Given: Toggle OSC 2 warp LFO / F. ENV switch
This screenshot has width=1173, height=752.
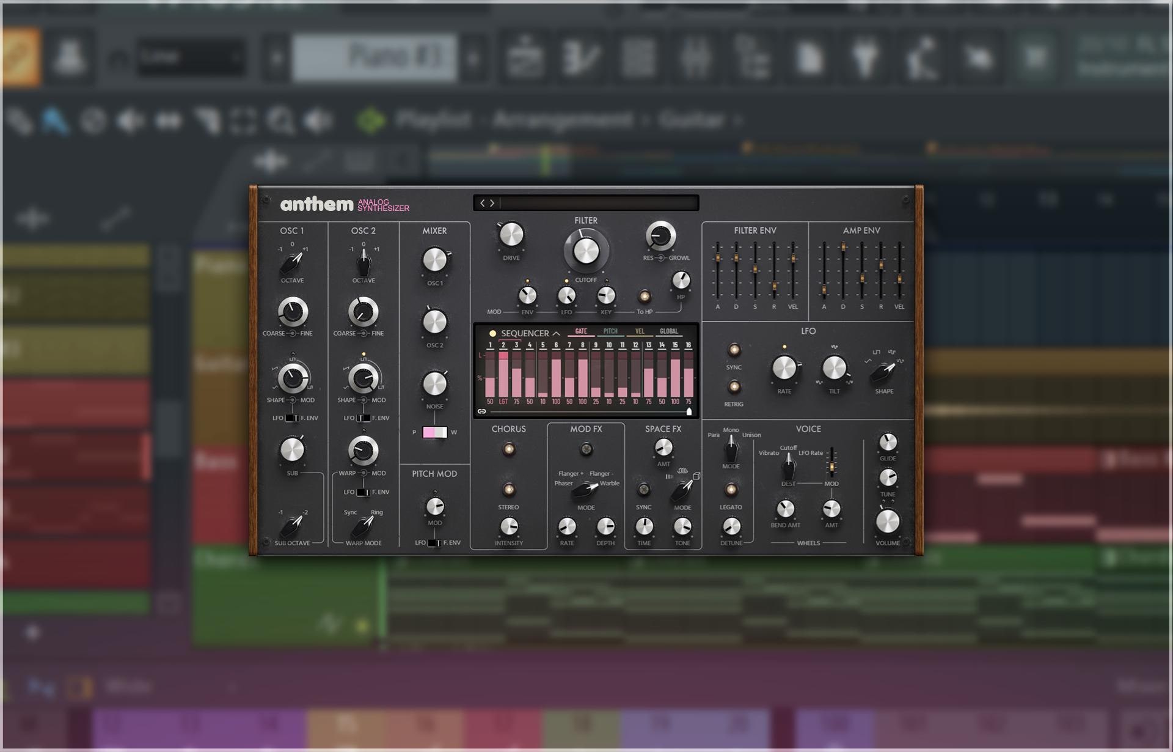Looking at the screenshot, I should (363, 492).
